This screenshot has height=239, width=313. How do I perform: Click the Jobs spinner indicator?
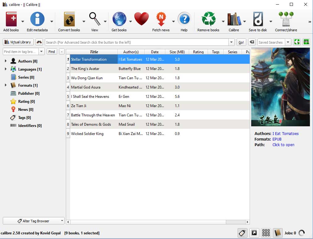302,233
